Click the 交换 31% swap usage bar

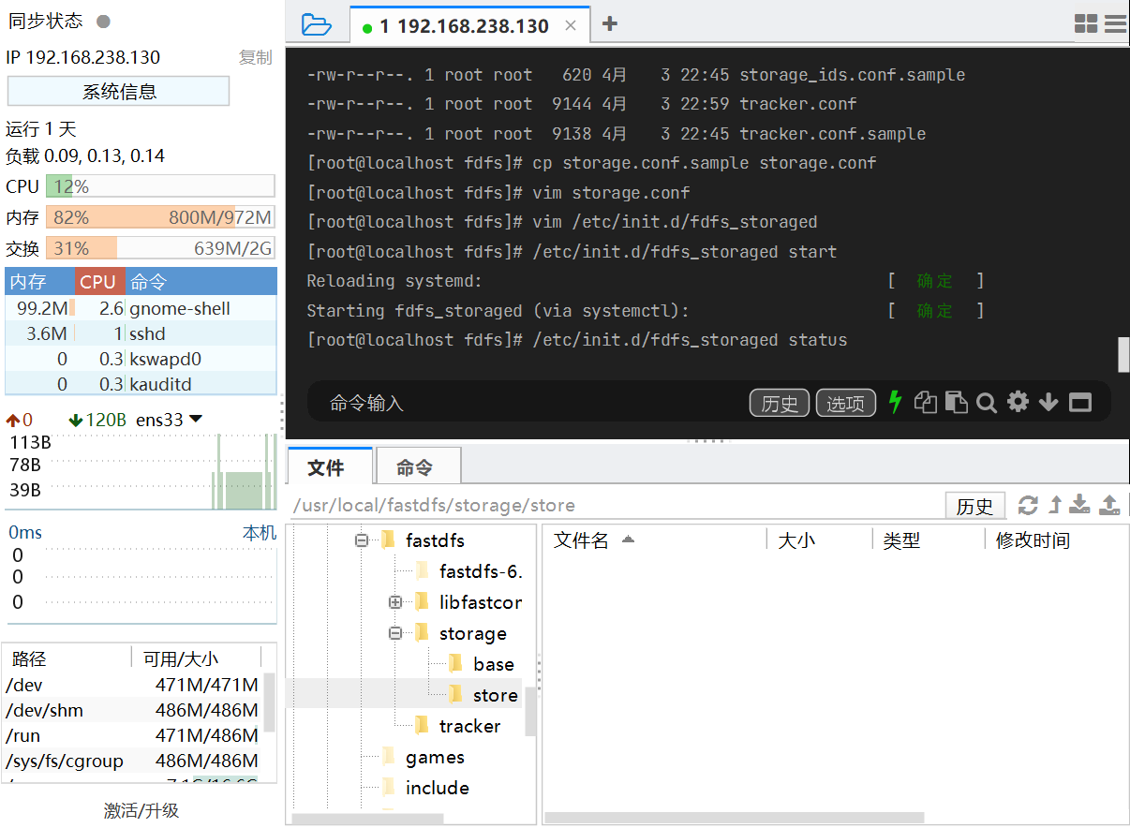[160, 248]
